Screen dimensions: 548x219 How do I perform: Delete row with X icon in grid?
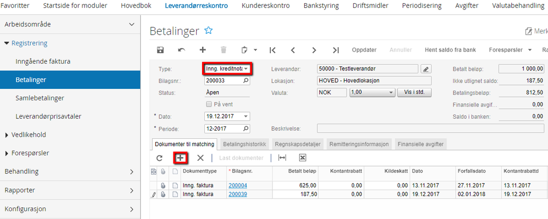point(200,158)
